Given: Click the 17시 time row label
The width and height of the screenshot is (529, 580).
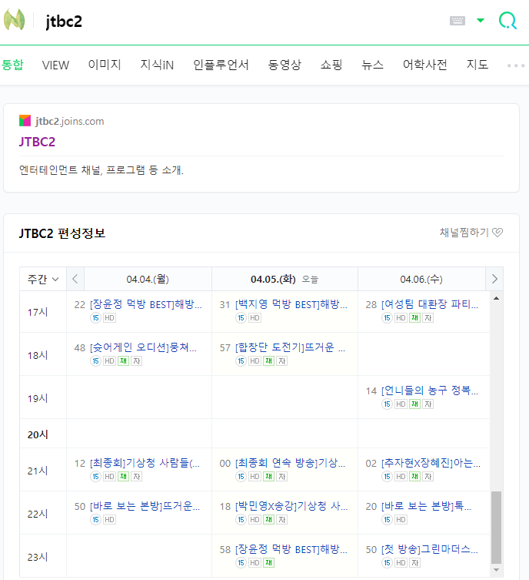Looking at the screenshot, I should (38, 312).
